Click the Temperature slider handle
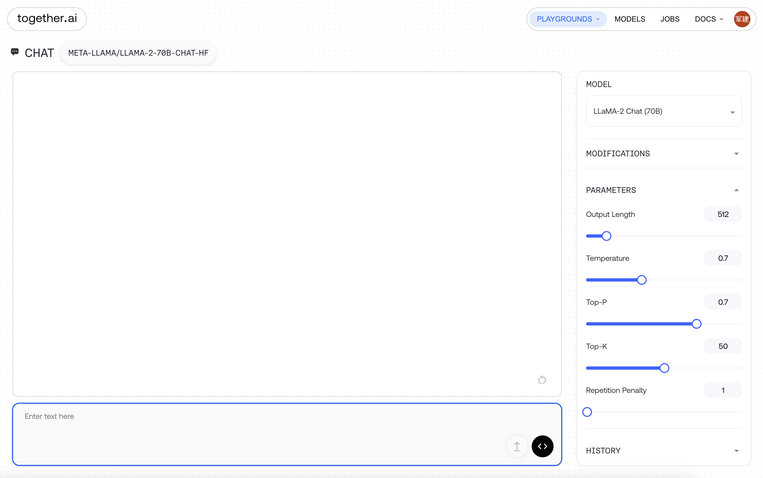This screenshot has width=763, height=478. tap(641, 280)
